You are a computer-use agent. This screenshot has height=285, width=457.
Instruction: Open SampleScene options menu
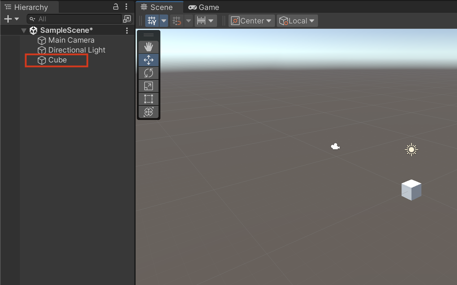click(127, 30)
